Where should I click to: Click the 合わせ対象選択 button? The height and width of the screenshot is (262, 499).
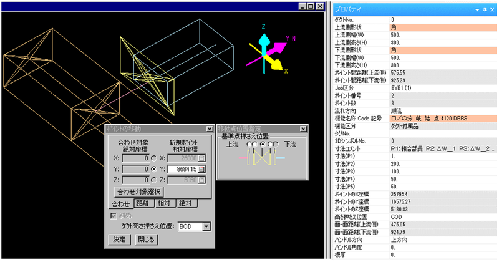(x=138, y=192)
